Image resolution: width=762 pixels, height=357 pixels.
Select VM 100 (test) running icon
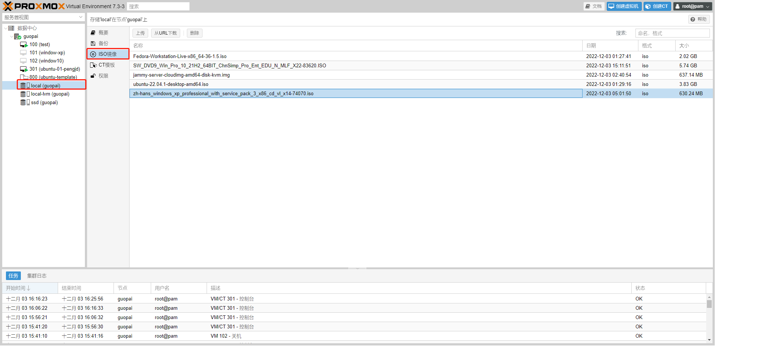24,45
